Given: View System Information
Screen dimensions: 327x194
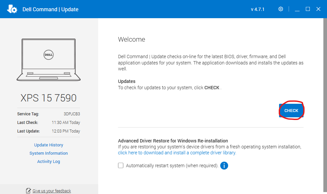Looking at the screenshot, I should 48,153.
